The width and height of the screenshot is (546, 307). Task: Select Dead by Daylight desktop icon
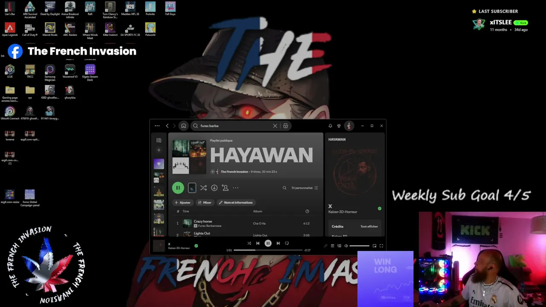point(50,9)
